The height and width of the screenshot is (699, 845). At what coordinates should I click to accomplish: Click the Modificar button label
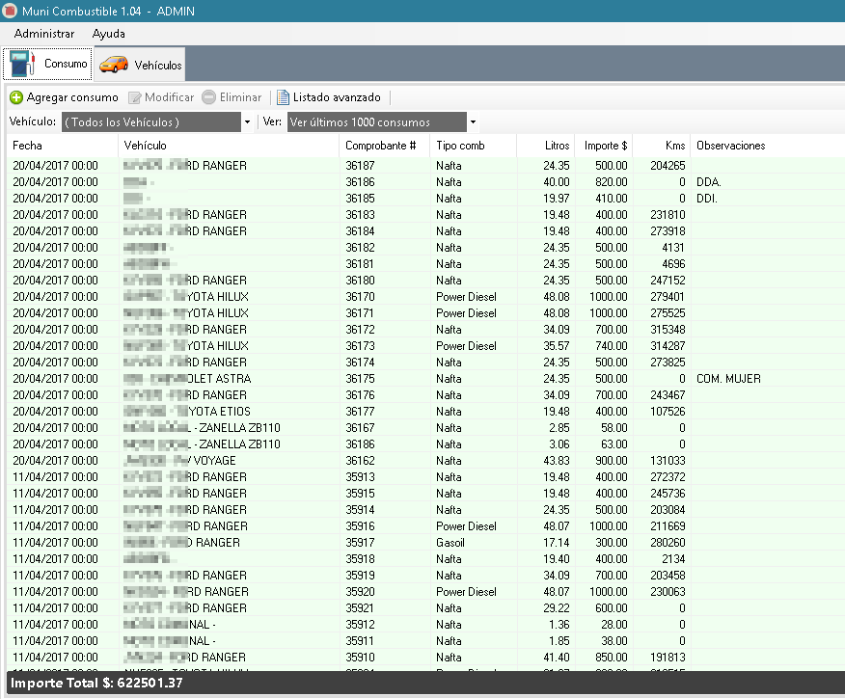169,97
